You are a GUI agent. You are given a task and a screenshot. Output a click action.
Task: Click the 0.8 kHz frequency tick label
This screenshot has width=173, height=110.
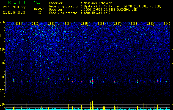click(x=2, y=77)
